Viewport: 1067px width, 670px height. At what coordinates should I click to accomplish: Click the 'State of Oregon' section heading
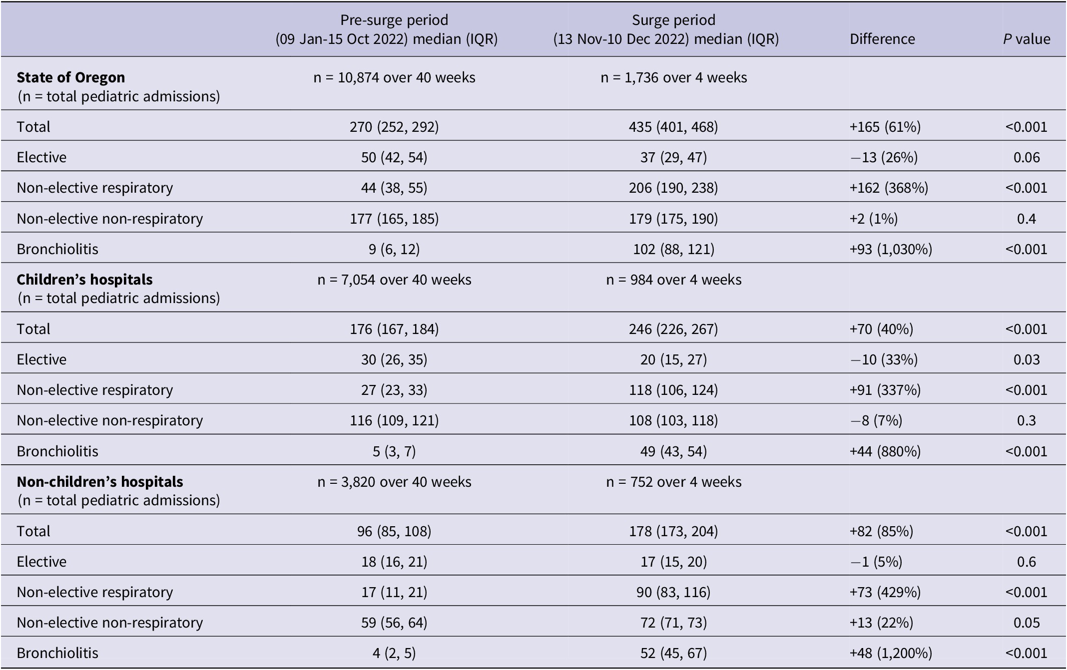[71, 77]
